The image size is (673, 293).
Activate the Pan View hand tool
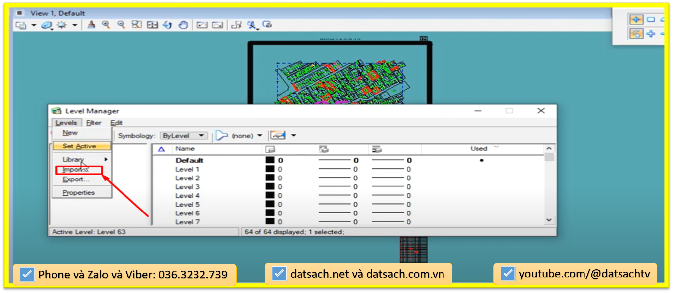point(183,25)
